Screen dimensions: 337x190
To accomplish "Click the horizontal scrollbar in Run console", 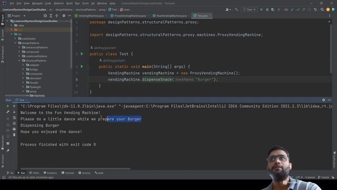I will [x=75, y=169].
